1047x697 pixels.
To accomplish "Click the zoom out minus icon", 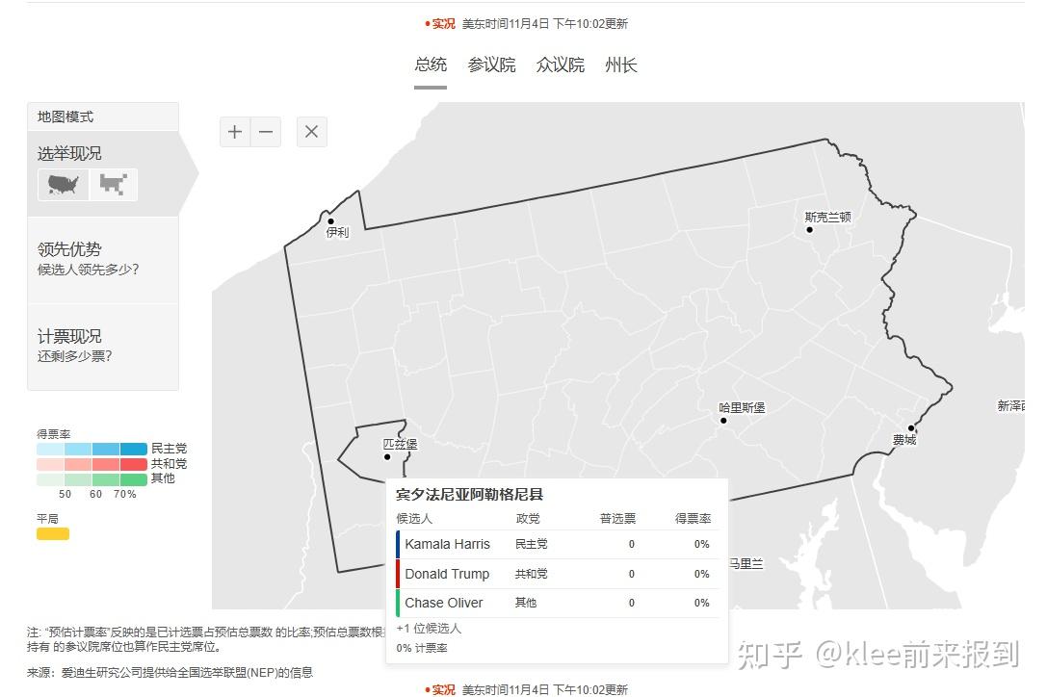I will (266, 131).
